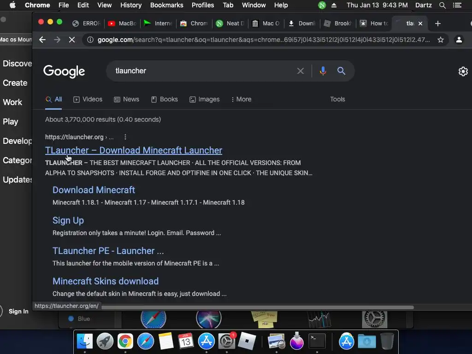Open Google quick settings gear icon
Image resolution: width=472 pixels, height=354 pixels.
click(463, 71)
